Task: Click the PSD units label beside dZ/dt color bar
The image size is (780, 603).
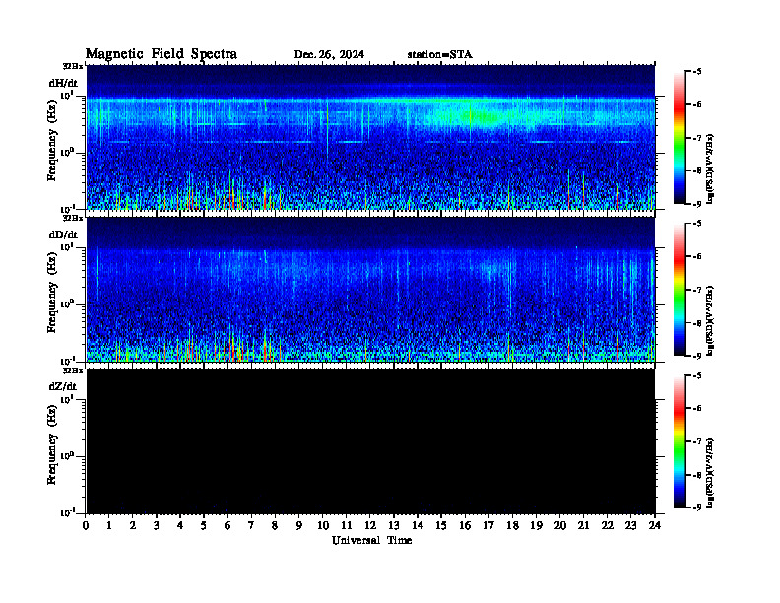Action: pos(711,473)
